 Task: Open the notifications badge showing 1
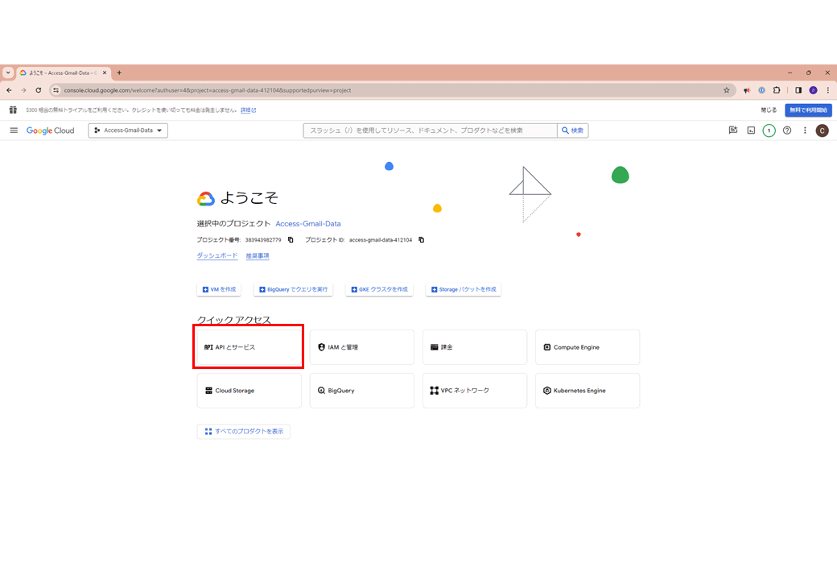coord(769,130)
